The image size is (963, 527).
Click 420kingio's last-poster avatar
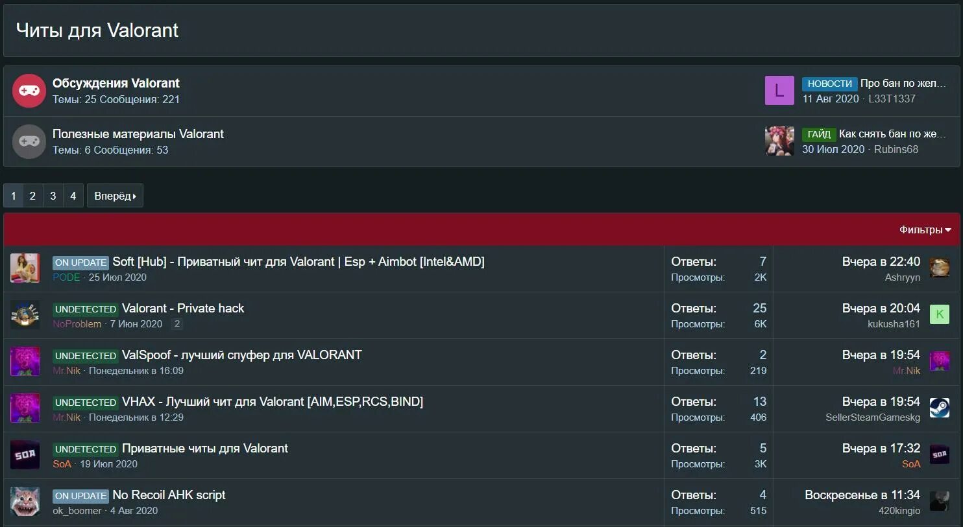940,501
